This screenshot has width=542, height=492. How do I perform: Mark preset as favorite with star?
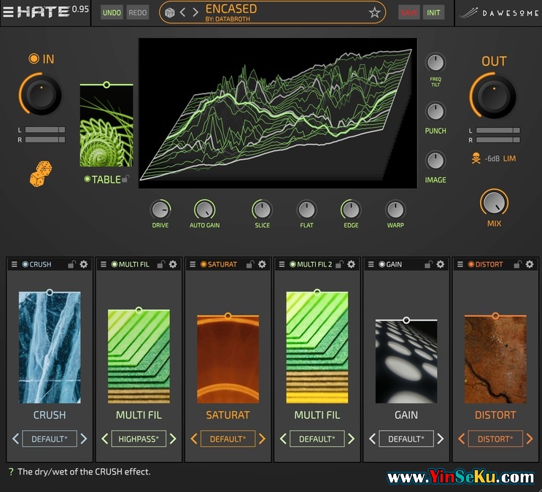374,12
